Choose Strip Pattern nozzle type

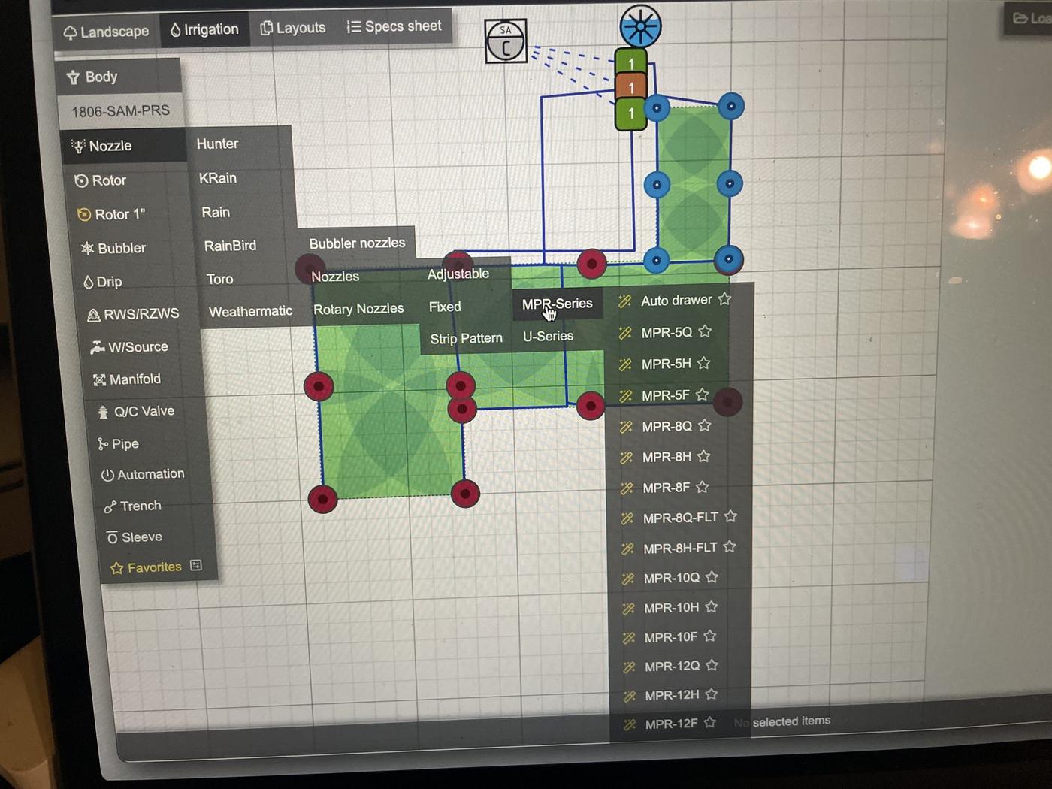(x=467, y=339)
